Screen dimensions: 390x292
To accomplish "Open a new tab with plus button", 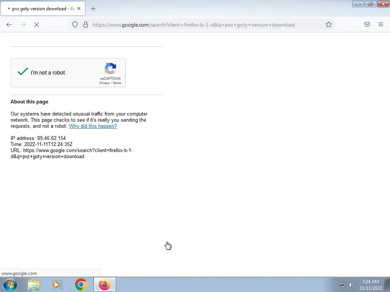I will click(x=93, y=9).
